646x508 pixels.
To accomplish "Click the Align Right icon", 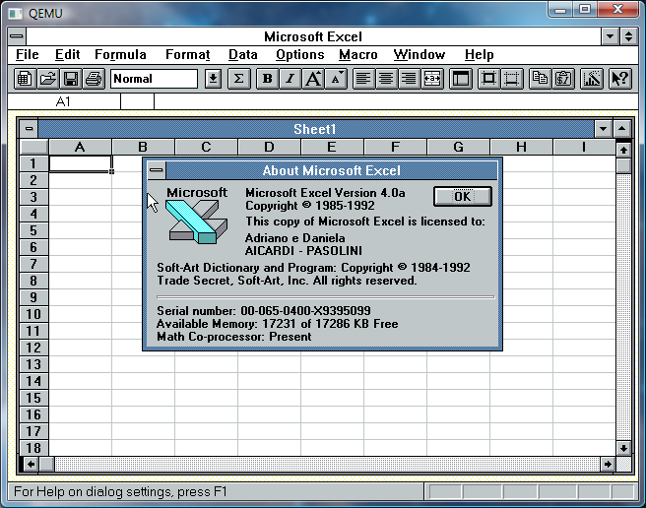I will pos(409,79).
